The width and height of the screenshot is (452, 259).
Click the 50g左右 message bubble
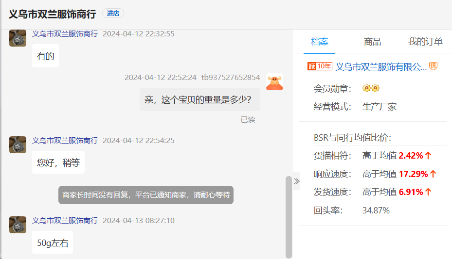(53, 243)
